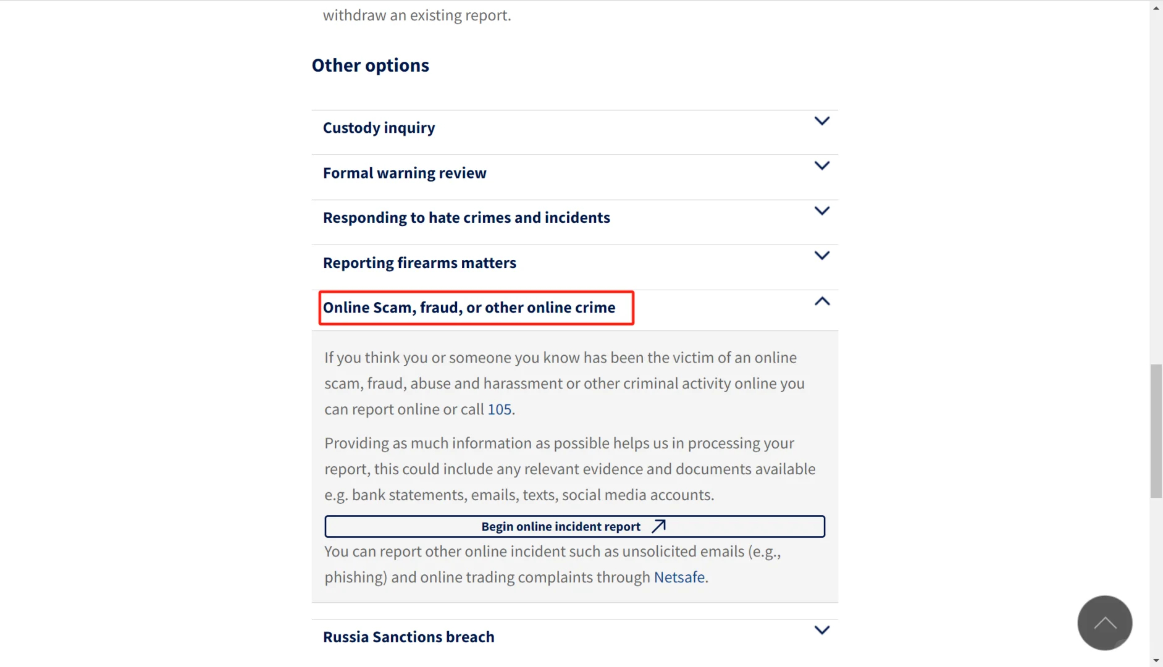Select Responding to hate crimes and incidents
Image resolution: width=1163 pixels, height=667 pixels.
[466, 217]
